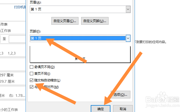Uncheck the margin alignment checkbox (M)
Screen dimensions: 190x112
(31, 87)
